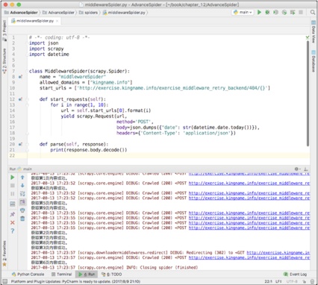Click the Platform and Plugin Updates status message

tap(75, 281)
